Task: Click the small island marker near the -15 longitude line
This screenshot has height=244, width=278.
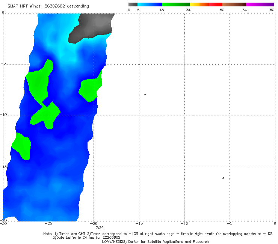Action: (x=145, y=95)
